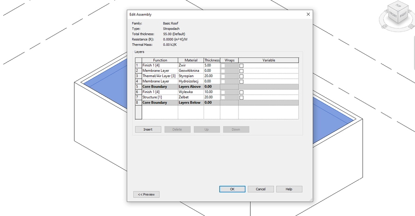This screenshot has height=216, width=415.
Task: Check Variable box for Zelbet structure layer
Action: pos(242,98)
